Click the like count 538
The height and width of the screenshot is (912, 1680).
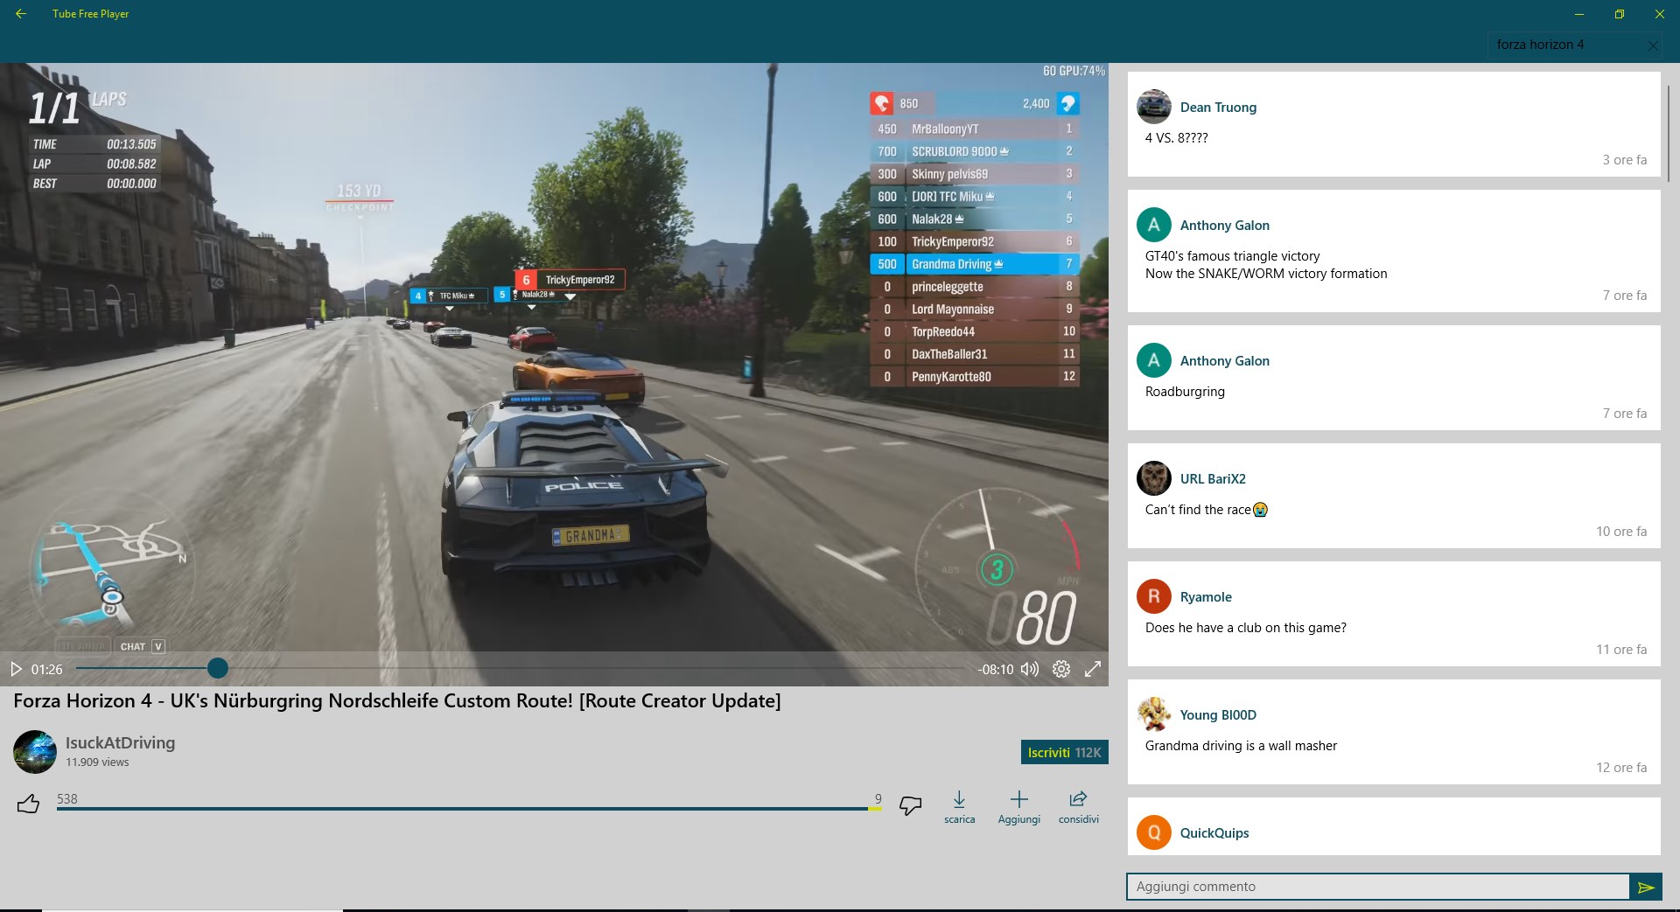pos(67,799)
